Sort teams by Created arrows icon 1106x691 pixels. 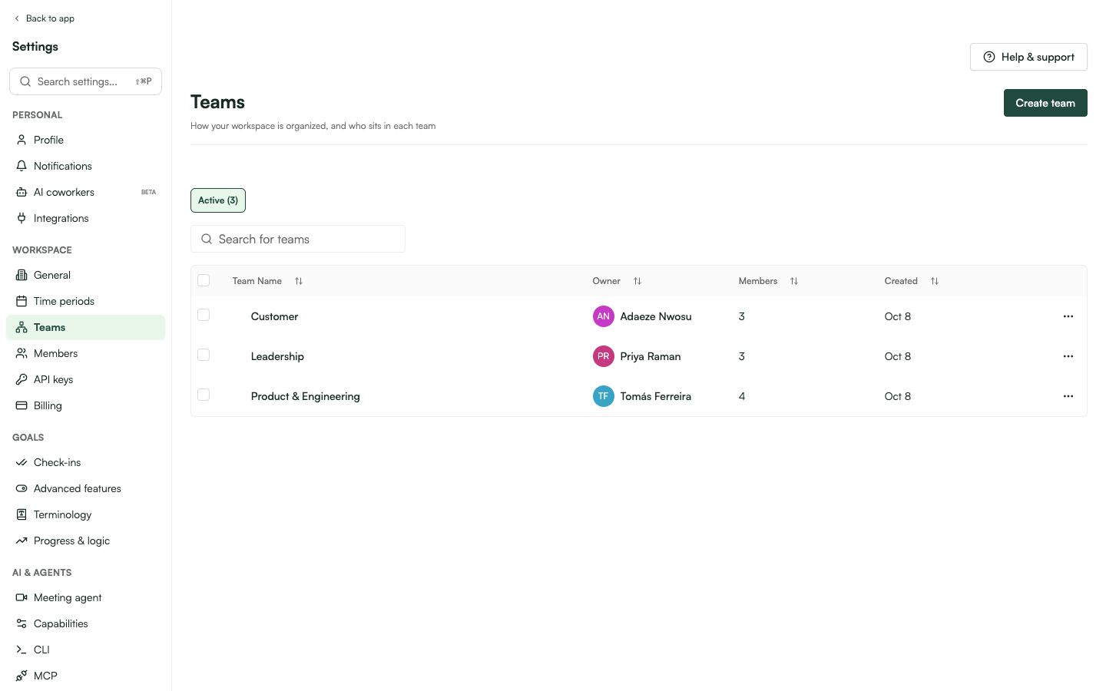click(935, 281)
